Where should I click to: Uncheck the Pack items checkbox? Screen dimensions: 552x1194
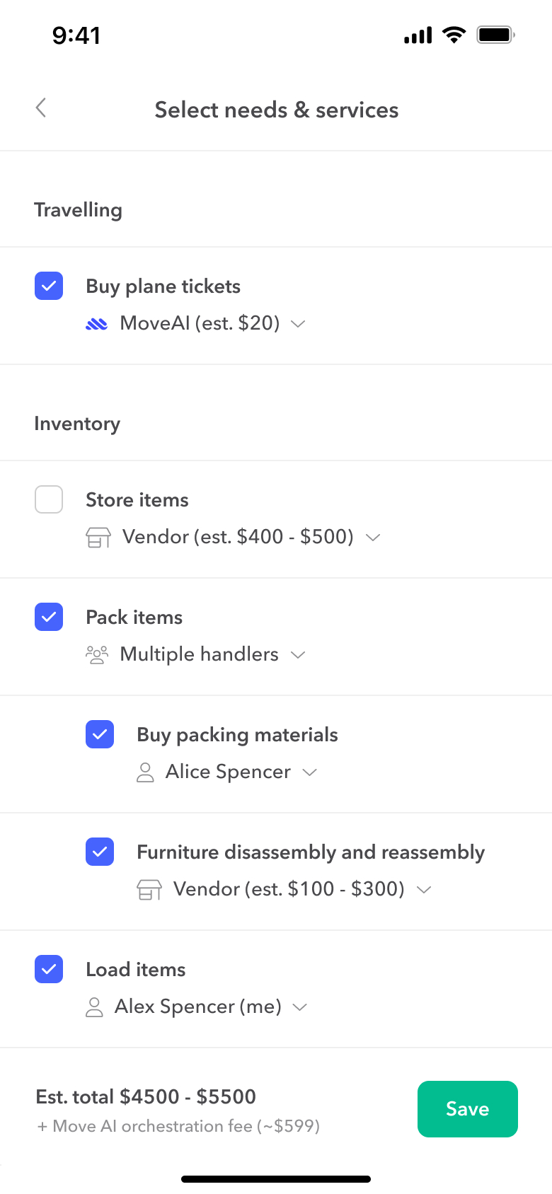click(49, 617)
